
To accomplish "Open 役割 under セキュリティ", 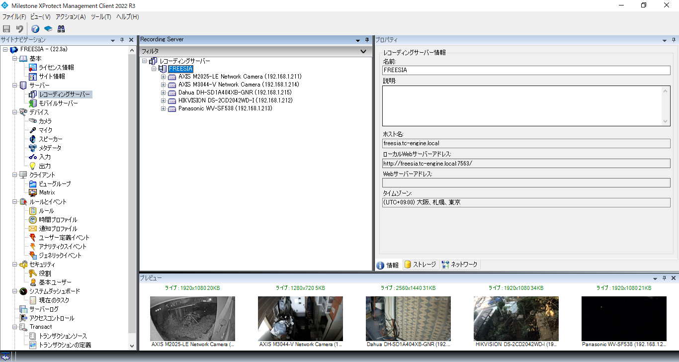I will [x=45, y=273].
